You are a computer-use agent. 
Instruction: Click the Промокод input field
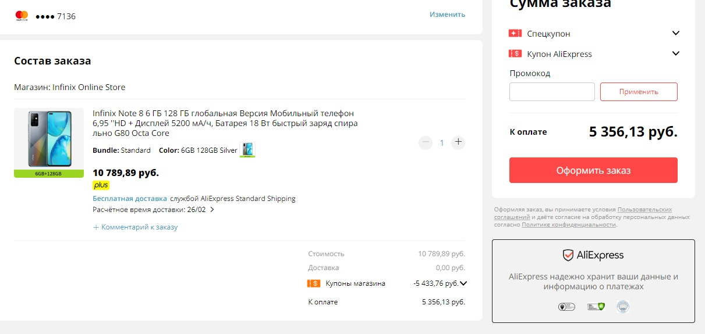tap(552, 92)
